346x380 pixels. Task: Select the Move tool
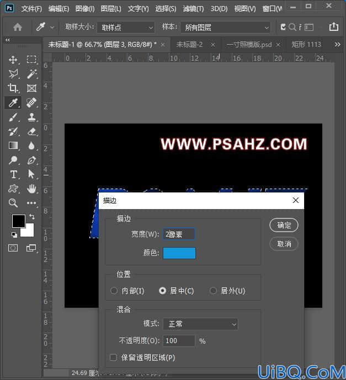(x=13, y=60)
